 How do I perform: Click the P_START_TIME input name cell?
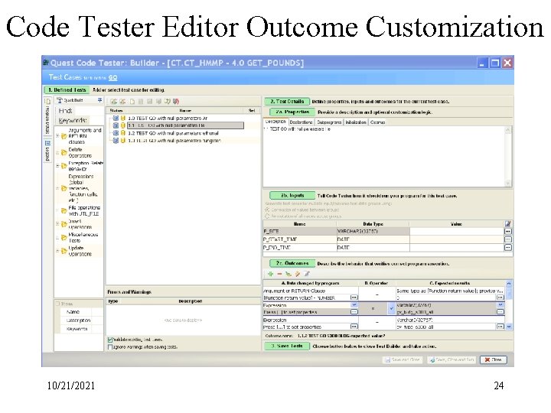tap(300, 239)
